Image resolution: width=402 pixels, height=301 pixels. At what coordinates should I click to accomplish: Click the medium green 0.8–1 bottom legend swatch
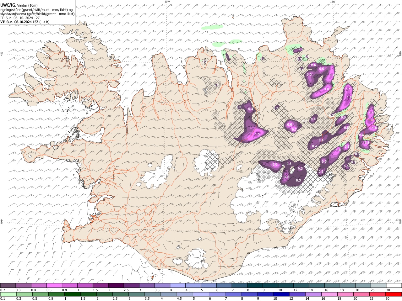56,294
